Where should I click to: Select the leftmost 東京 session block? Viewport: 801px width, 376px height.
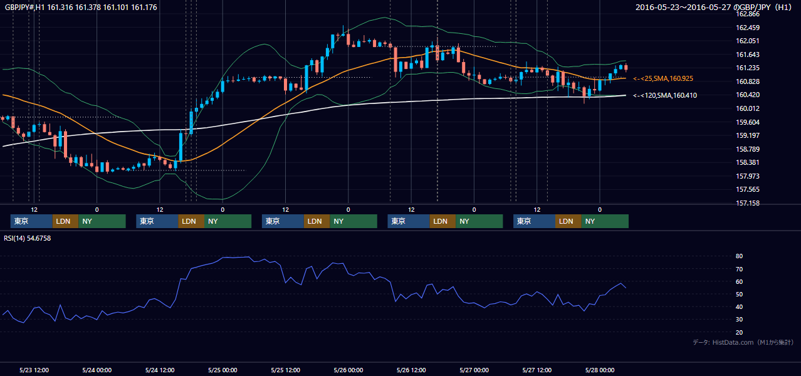32,221
